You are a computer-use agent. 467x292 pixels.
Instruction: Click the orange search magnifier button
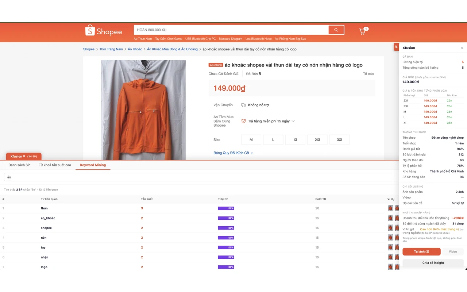click(336, 30)
